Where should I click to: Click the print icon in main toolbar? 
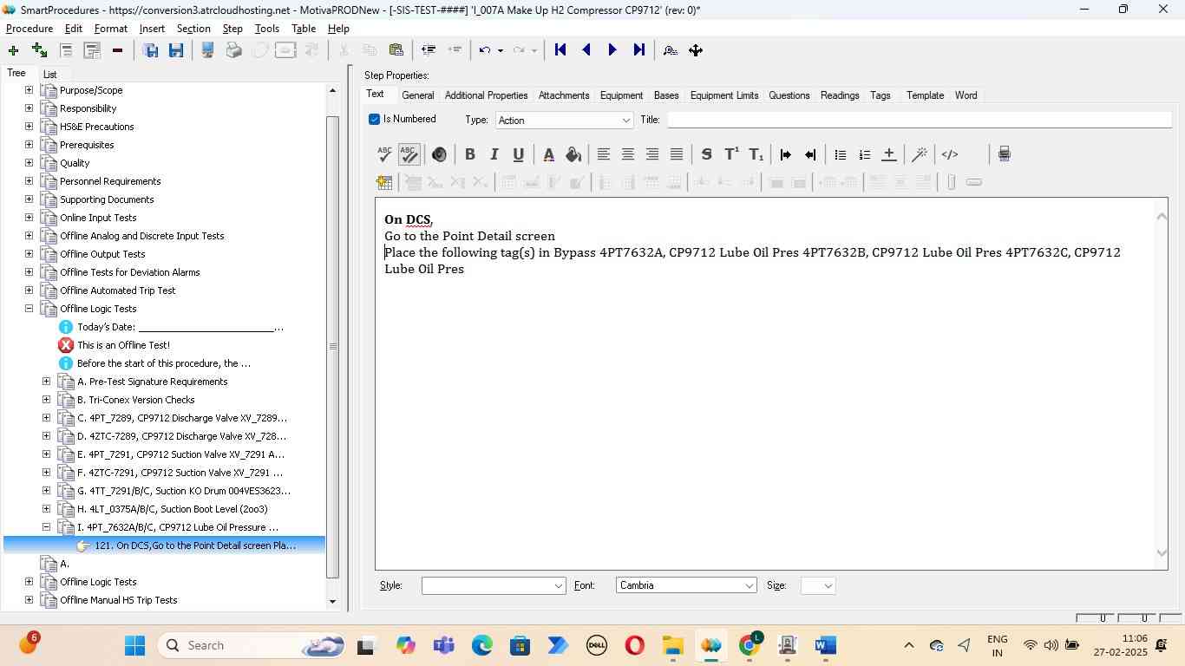[233, 50]
